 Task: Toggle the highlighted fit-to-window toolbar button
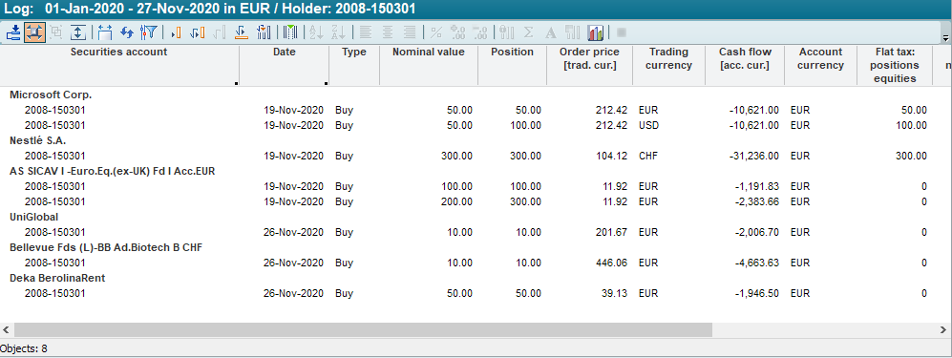pos(34,32)
